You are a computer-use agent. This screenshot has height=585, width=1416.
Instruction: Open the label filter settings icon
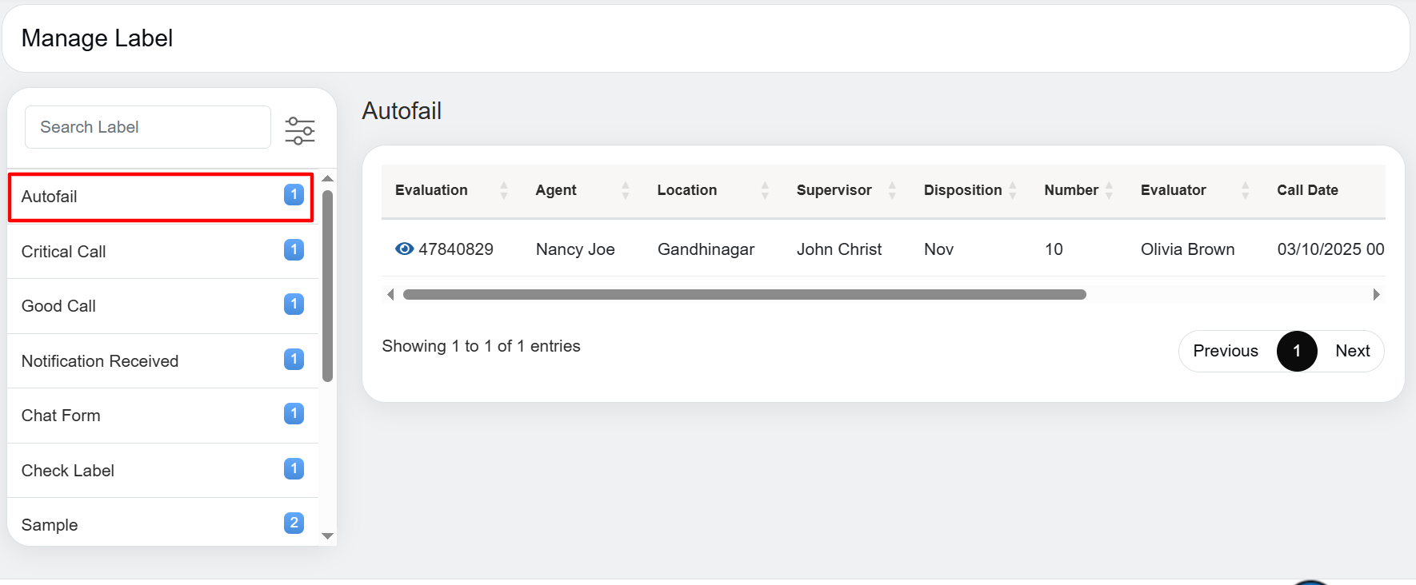(x=300, y=129)
